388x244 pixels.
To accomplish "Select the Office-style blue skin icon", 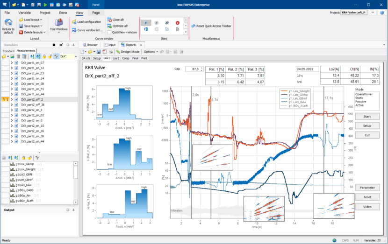I will (146, 29).
